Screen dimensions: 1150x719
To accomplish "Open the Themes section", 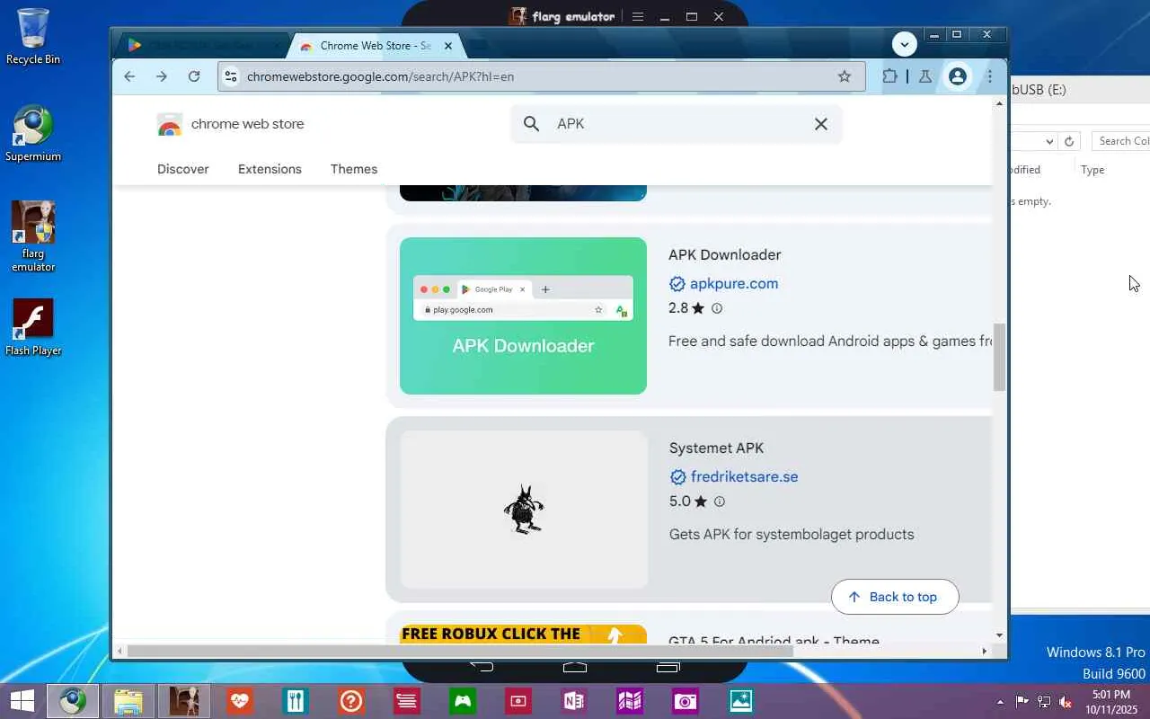I will click(354, 169).
